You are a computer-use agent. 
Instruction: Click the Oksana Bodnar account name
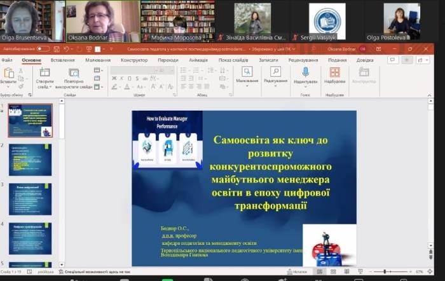(x=341, y=48)
